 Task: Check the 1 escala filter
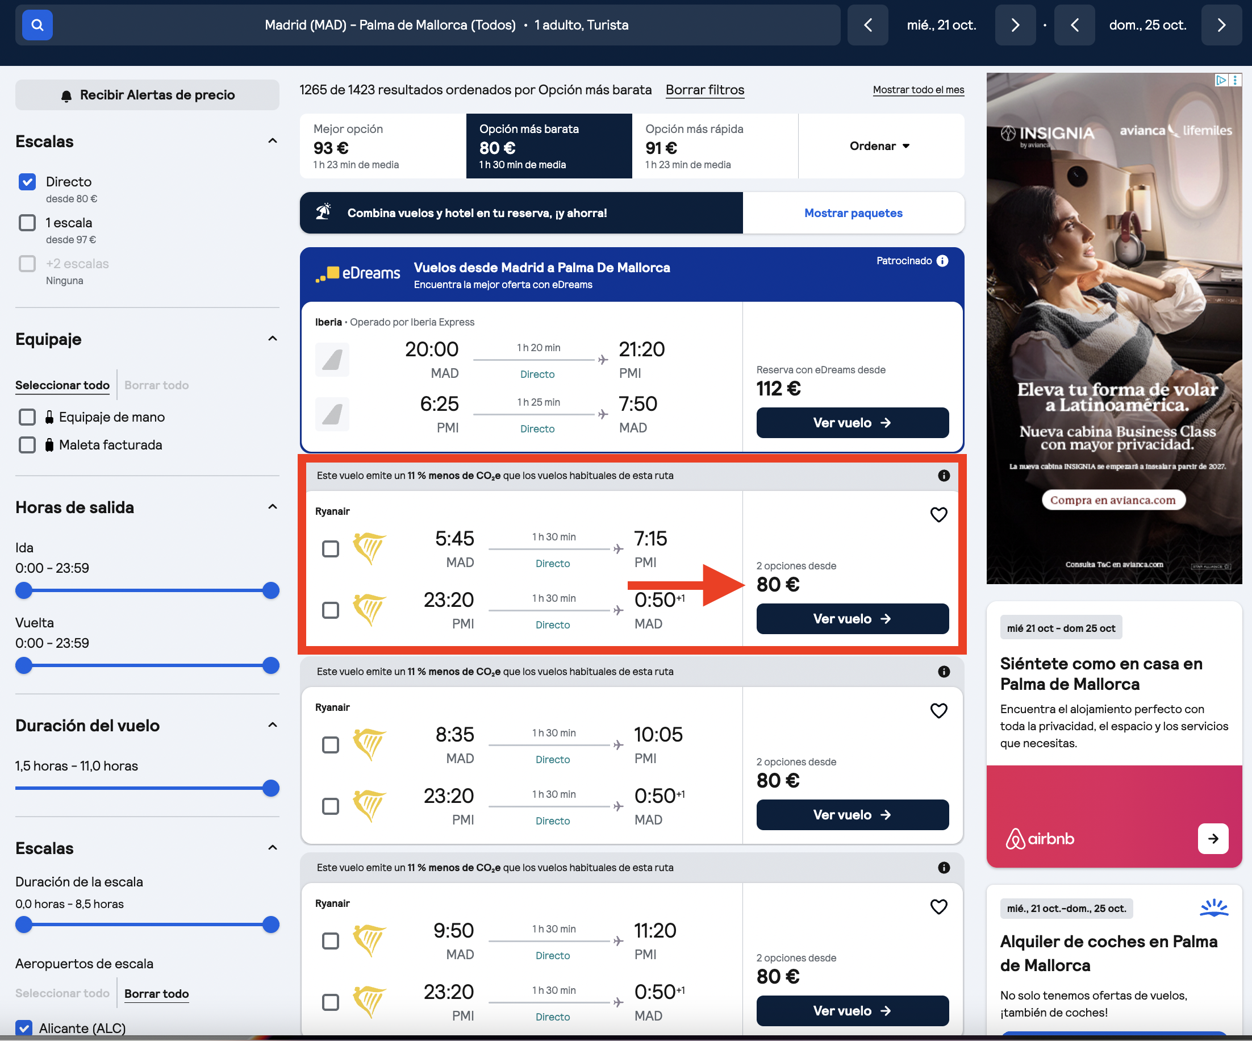[x=27, y=223]
